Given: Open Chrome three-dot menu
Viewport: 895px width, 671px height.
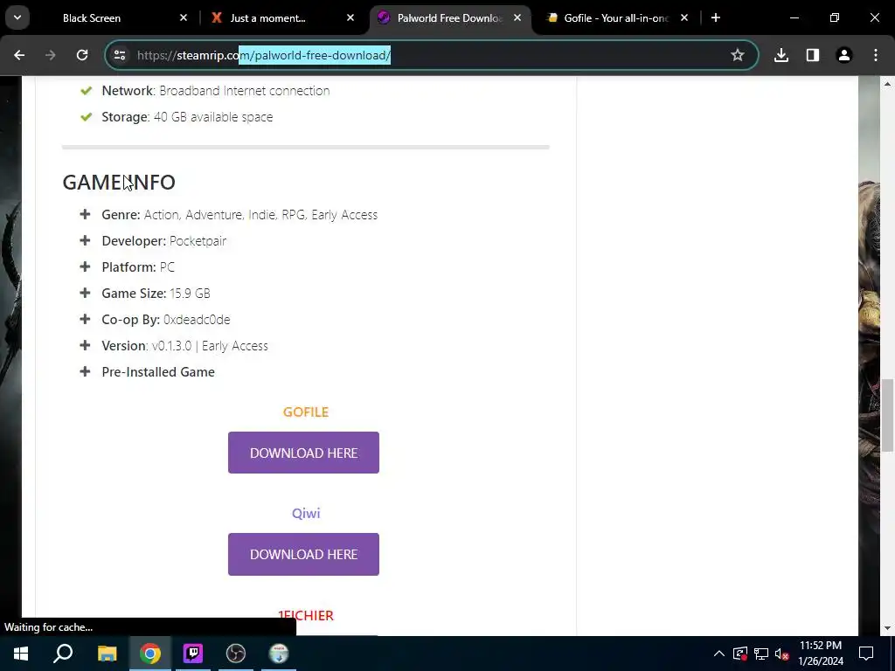Looking at the screenshot, I should point(876,55).
